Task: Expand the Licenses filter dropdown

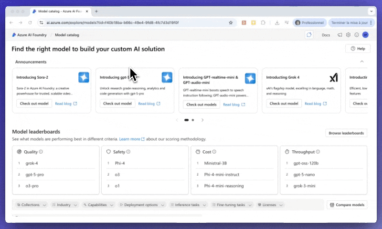Action: coord(270,205)
